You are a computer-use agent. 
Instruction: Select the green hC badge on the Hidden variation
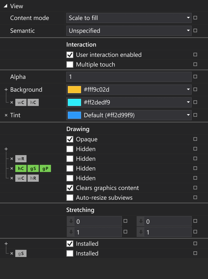[21, 168]
